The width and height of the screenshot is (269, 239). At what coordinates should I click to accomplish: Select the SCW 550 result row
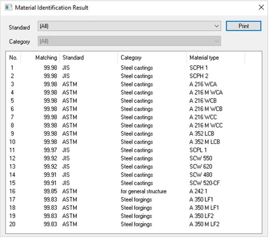pos(201,158)
